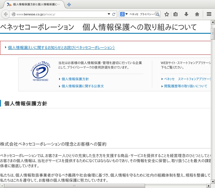Click the 株式会社ベネッセコーポレーションの理念とお客様への誓約 subheading
Image resolution: width=215 pixels, height=188 pixels.
[53, 144]
